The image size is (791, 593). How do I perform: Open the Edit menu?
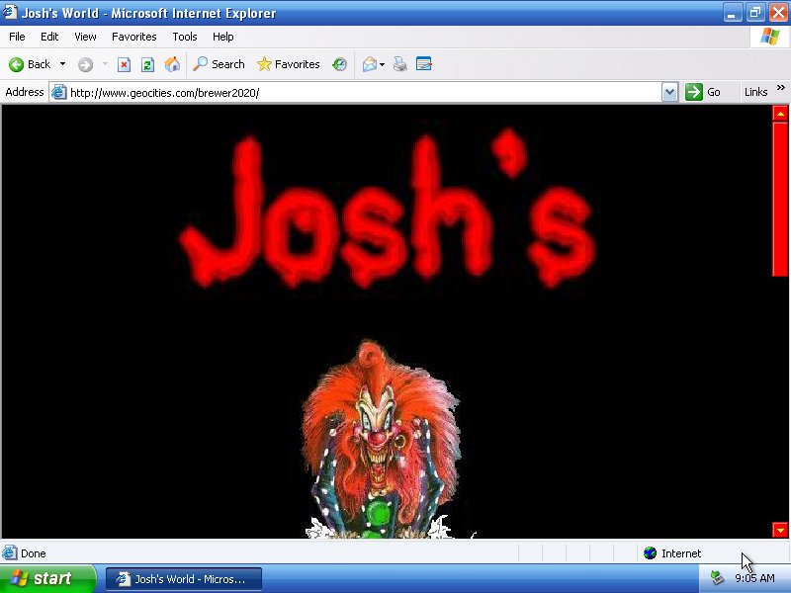[49, 37]
